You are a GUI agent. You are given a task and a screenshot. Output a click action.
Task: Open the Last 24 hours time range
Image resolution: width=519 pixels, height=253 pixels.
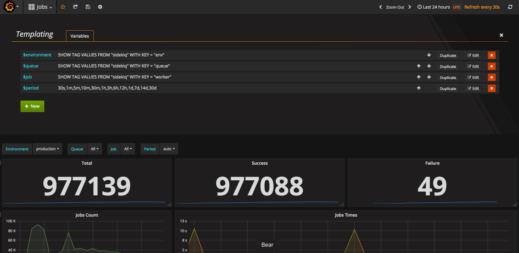point(434,7)
